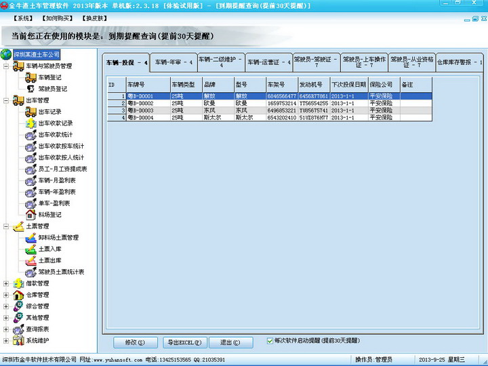This screenshot has height=366, width=488.
Task: Switch to the 驾驶员-上车操作证 tab
Action: coord(364,62)
